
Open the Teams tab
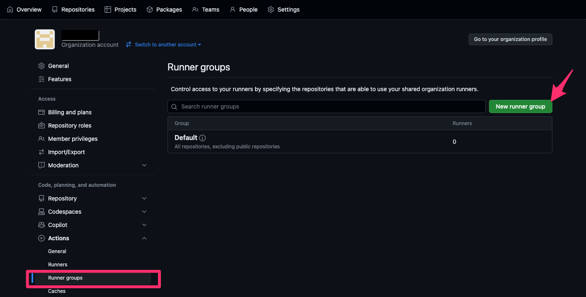[206, 10]
